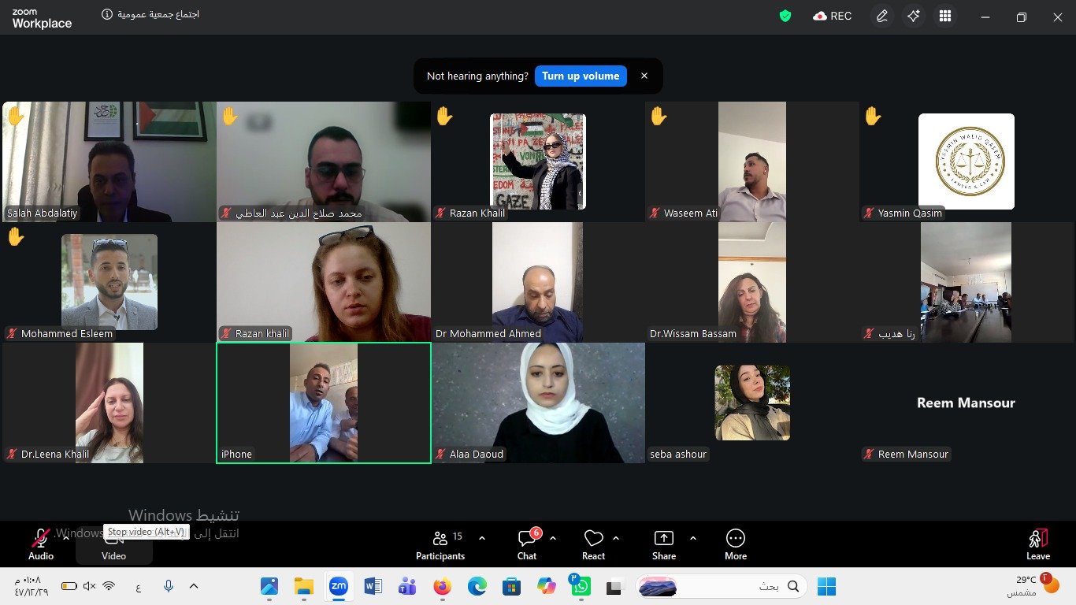Open the AI Companion sparkle icon
This screenshot has height=605, width=1076.
914,16
